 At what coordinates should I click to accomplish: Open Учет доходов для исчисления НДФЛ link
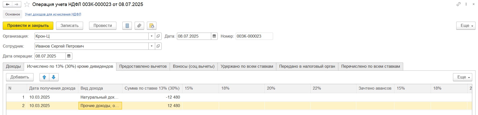(53, 14)
